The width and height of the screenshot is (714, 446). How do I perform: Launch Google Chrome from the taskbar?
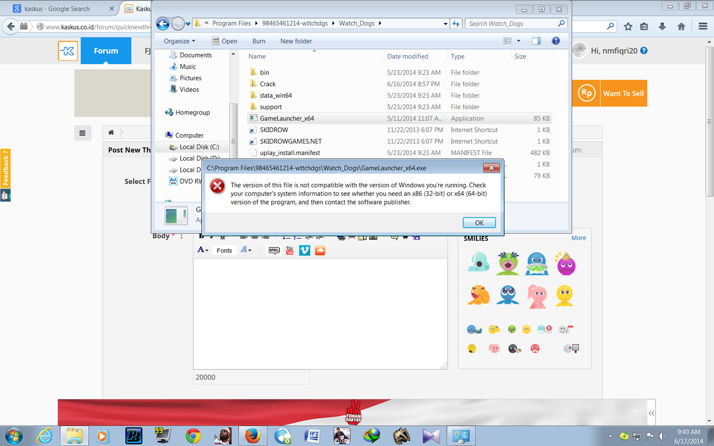193,436
